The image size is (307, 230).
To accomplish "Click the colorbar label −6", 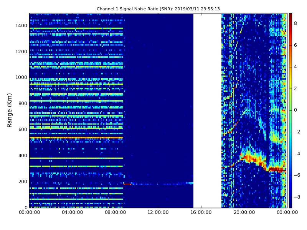I will (x=297, y=175).
